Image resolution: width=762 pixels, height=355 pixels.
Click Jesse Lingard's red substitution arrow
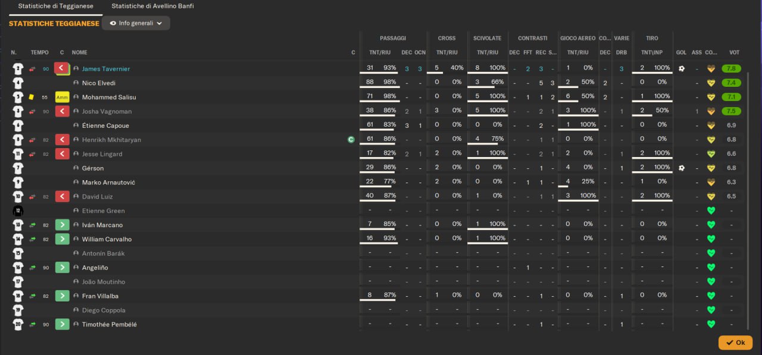click(61, 154)
